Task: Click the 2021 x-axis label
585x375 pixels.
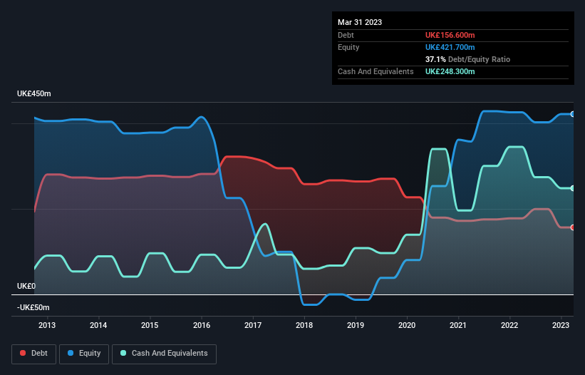Action: tap(458, 325)
